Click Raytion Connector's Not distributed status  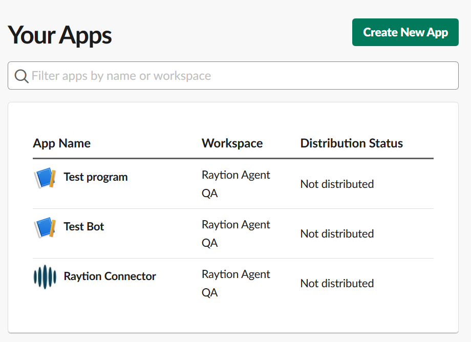[x=337, y=283]
